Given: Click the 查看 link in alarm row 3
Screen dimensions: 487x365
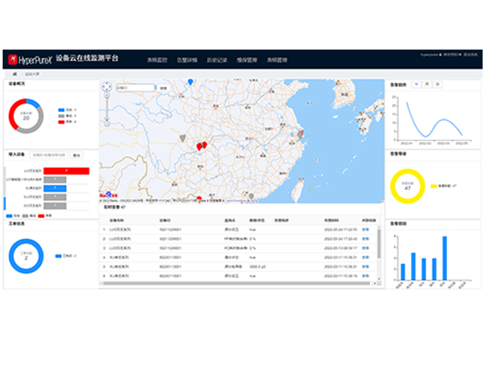Looking at the screenshot, I should click(x=365, y=249).
